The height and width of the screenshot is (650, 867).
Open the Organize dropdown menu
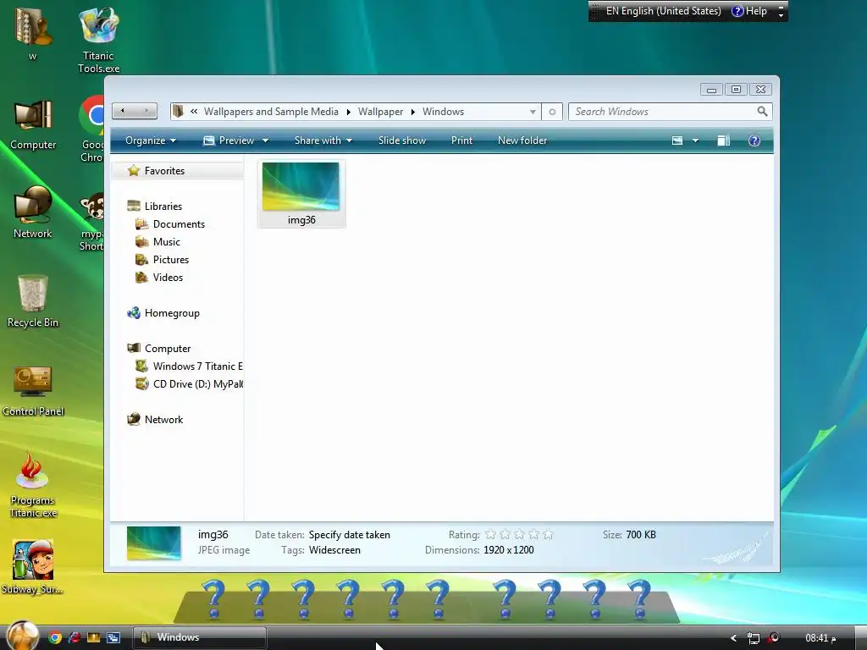click(x=151, y=140)
